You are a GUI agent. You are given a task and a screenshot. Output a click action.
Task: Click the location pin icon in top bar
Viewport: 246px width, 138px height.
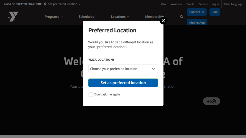coord(45,4)
